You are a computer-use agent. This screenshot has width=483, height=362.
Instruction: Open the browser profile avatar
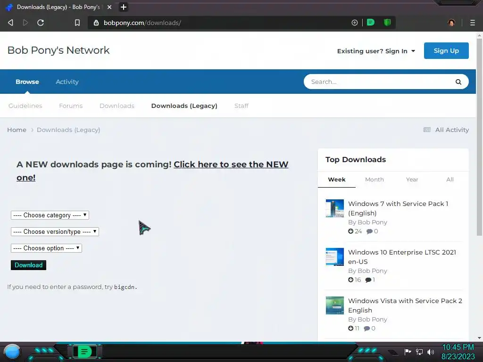451,23
